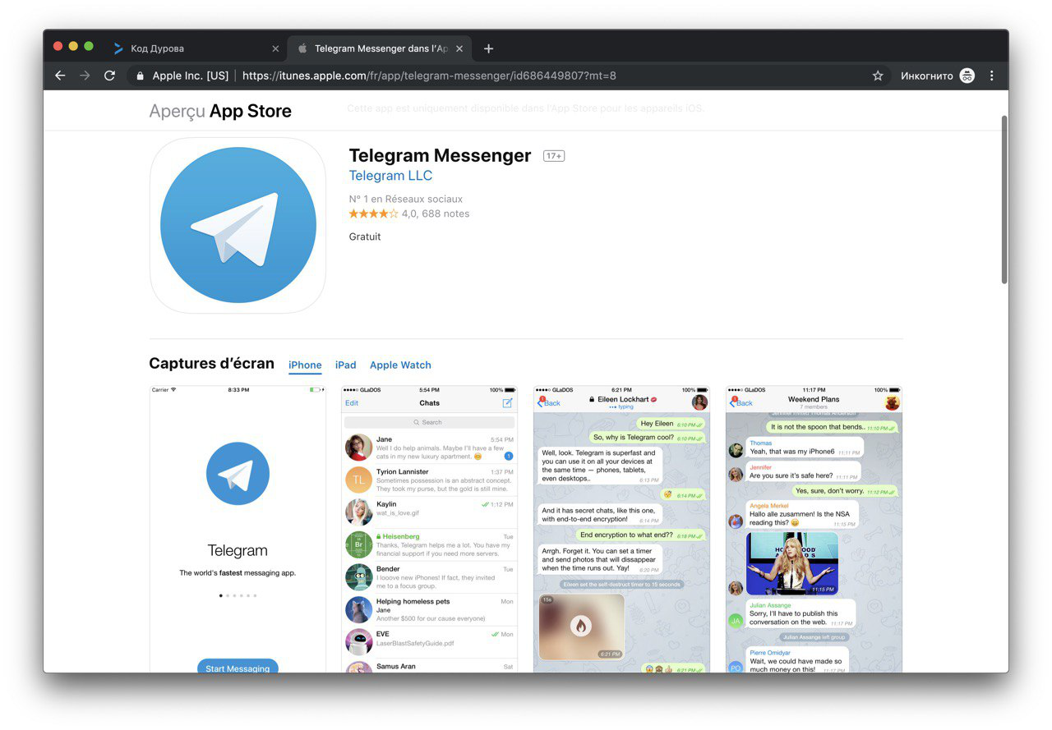Click the 'LaserBlastSafetyGuide.pdf' message preview
The width and height of the screenshot is (1052, 730).
tap(415, 643)
